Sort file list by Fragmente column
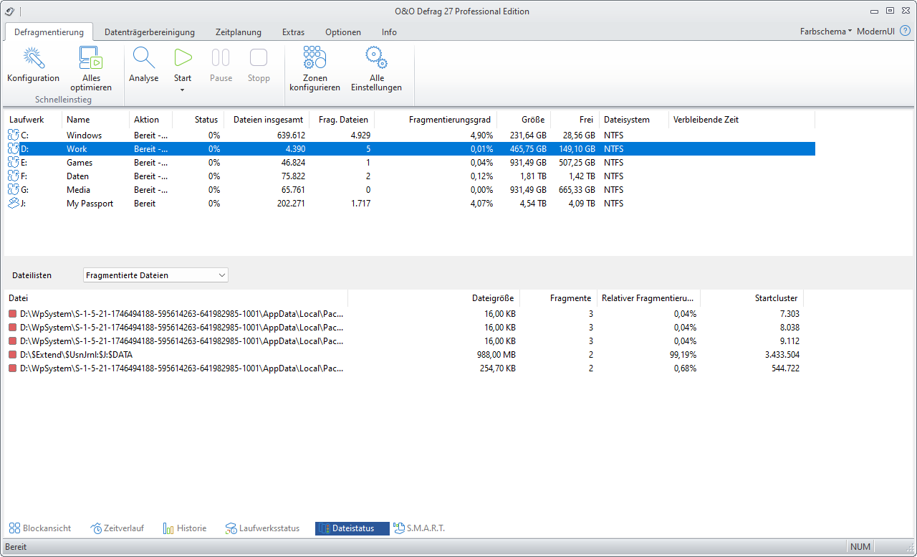This screenshot has width=917, height=557. click(x=558, y=297)
